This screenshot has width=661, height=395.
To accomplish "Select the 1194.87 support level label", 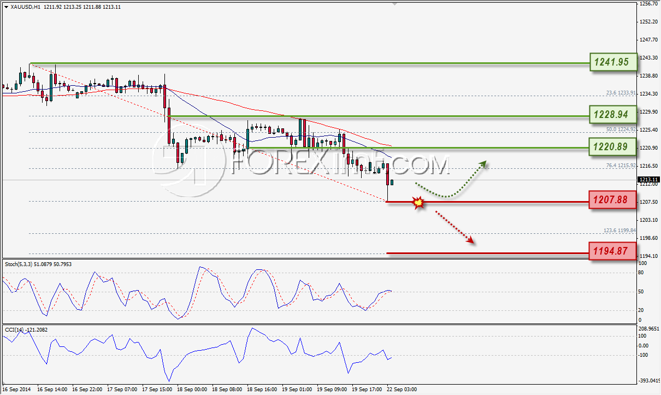I will click(x=613, y=251).
